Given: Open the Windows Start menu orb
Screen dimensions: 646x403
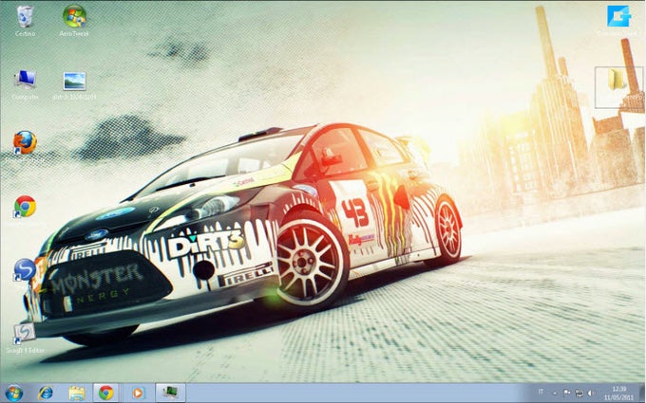Looking at the screenshot, I should 13,394.
